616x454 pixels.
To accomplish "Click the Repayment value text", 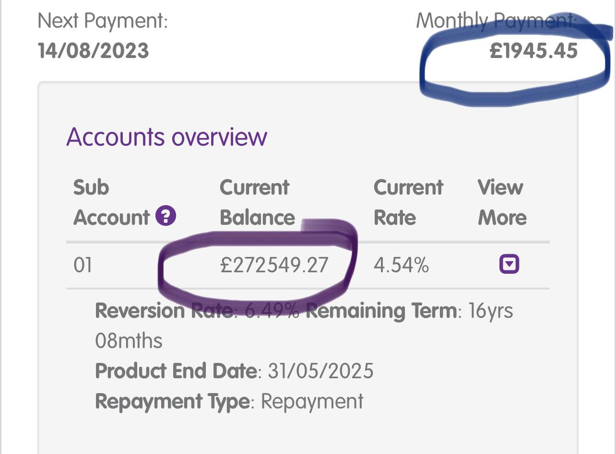I will point(312,402).
